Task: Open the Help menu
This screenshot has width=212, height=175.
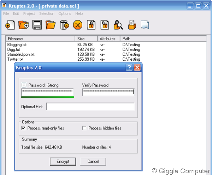Action: coord(79,13)
